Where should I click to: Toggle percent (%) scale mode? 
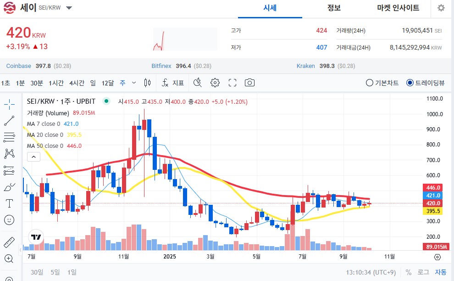(409, 272)
